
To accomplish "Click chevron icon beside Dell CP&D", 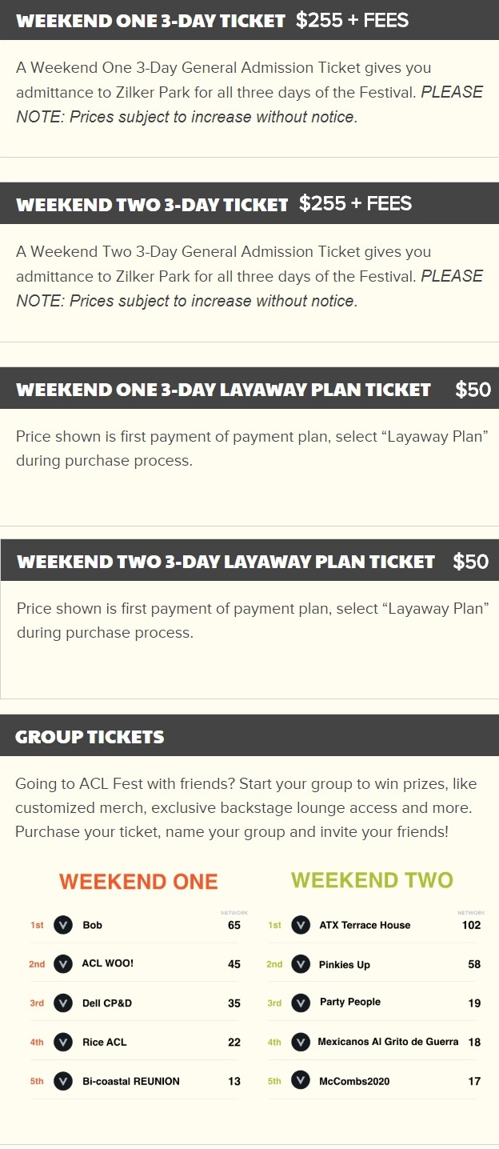I will 62,1003.
